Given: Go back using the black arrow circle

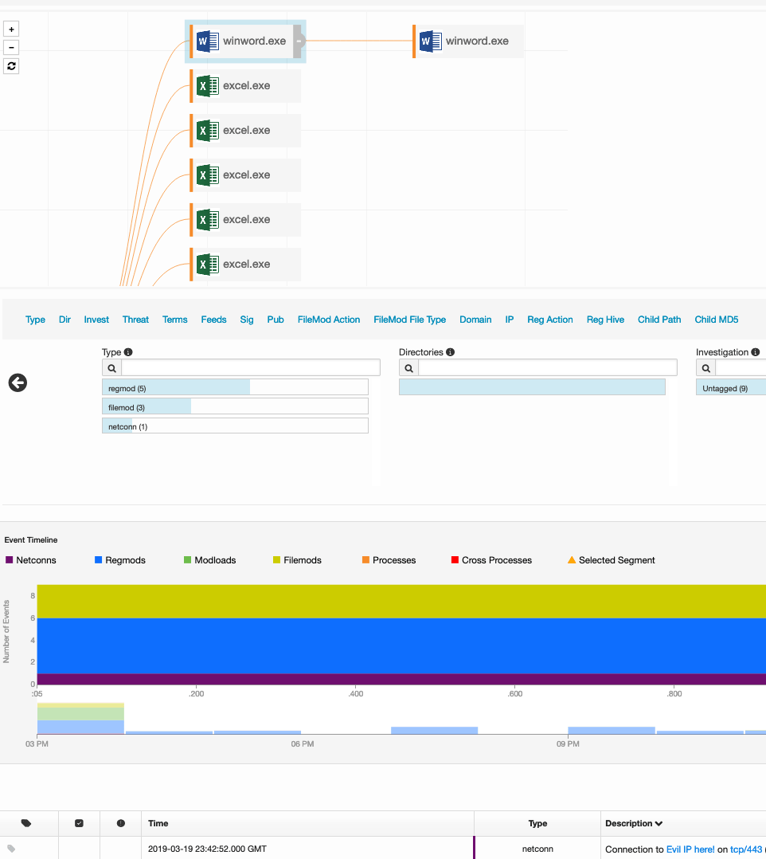Looking at the screenshot, I should pyautogui.click(x=18, y=383).
